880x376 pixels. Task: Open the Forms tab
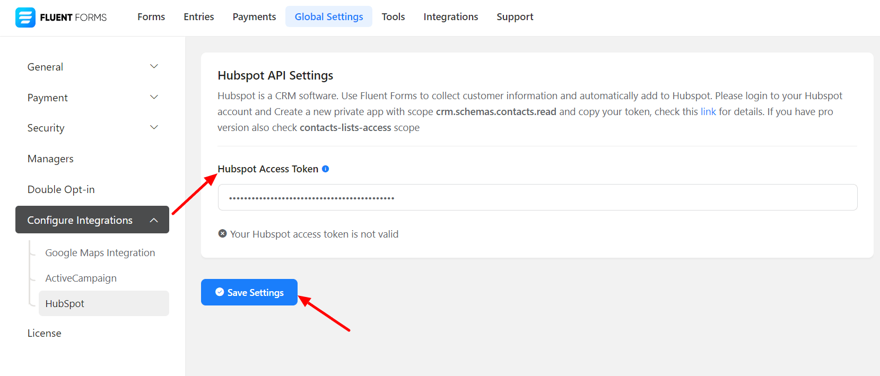pyautogui.click(x=151, y=17)
